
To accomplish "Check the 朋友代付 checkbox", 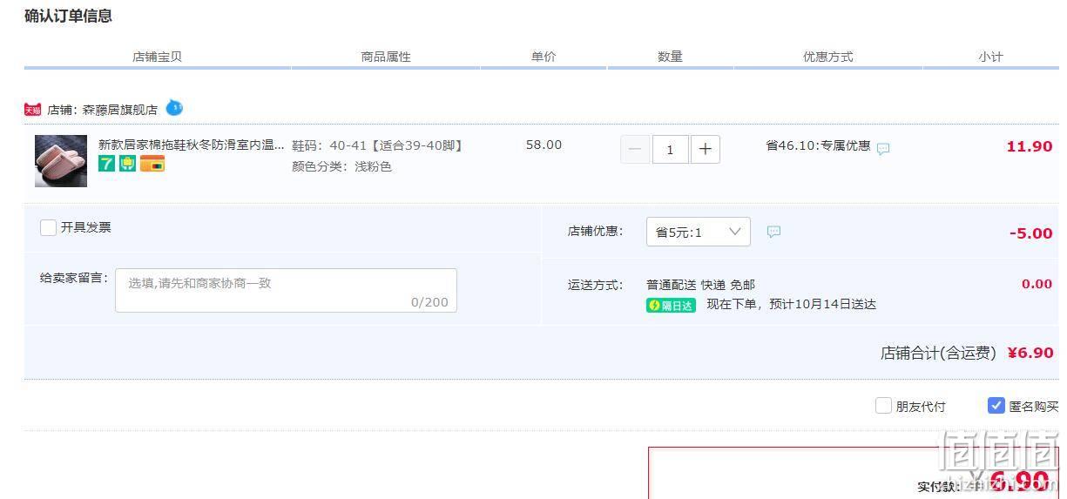I will pos(883,406).
